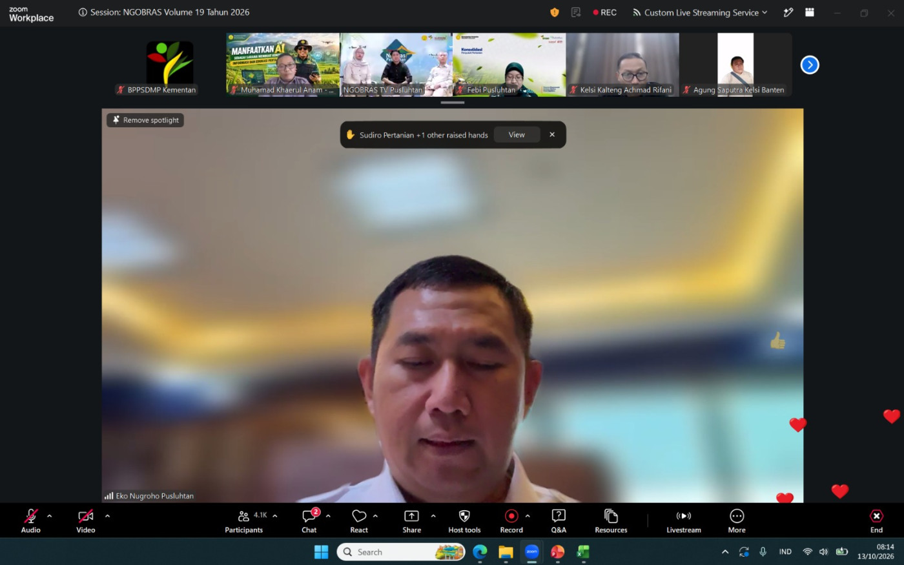The width and height of the screenshot is (904, 565).
Task: Toggle the Windows taskbar microphone indicator
Action: coord(763,552)
